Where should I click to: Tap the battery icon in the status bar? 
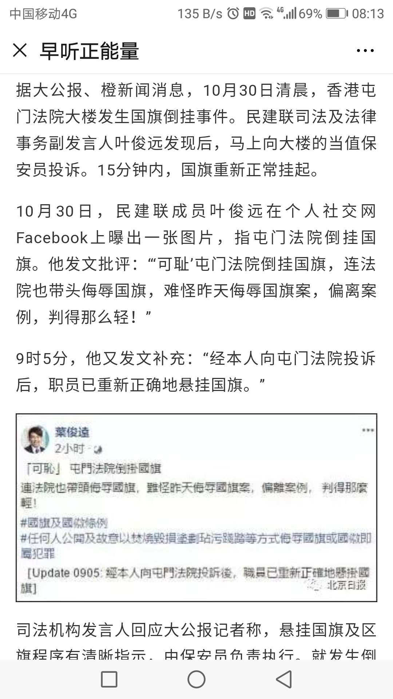(x=337, y=14)
